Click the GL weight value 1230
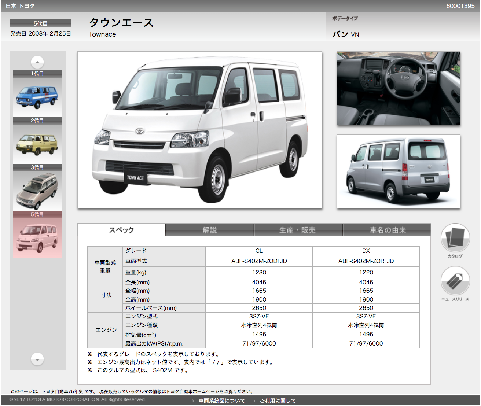This screenshot has height=406, width=481. 259,272
